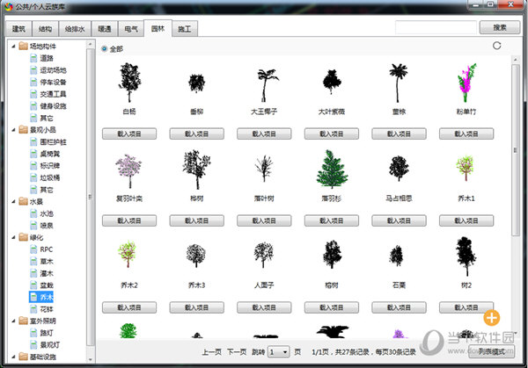Switch to the 电气 tab
The width and height of the screenshot is (528, 368).
pos(131,29)
